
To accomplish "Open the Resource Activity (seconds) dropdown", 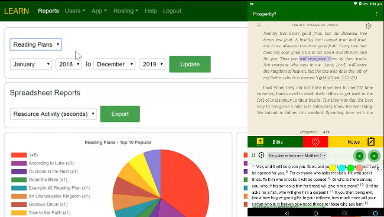I will click(x=53, y=114).
